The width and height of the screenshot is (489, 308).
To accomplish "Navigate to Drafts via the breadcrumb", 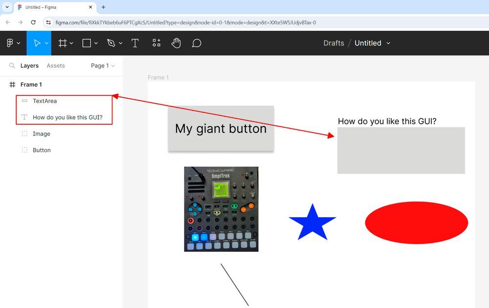I will click(x=334, y=43).
